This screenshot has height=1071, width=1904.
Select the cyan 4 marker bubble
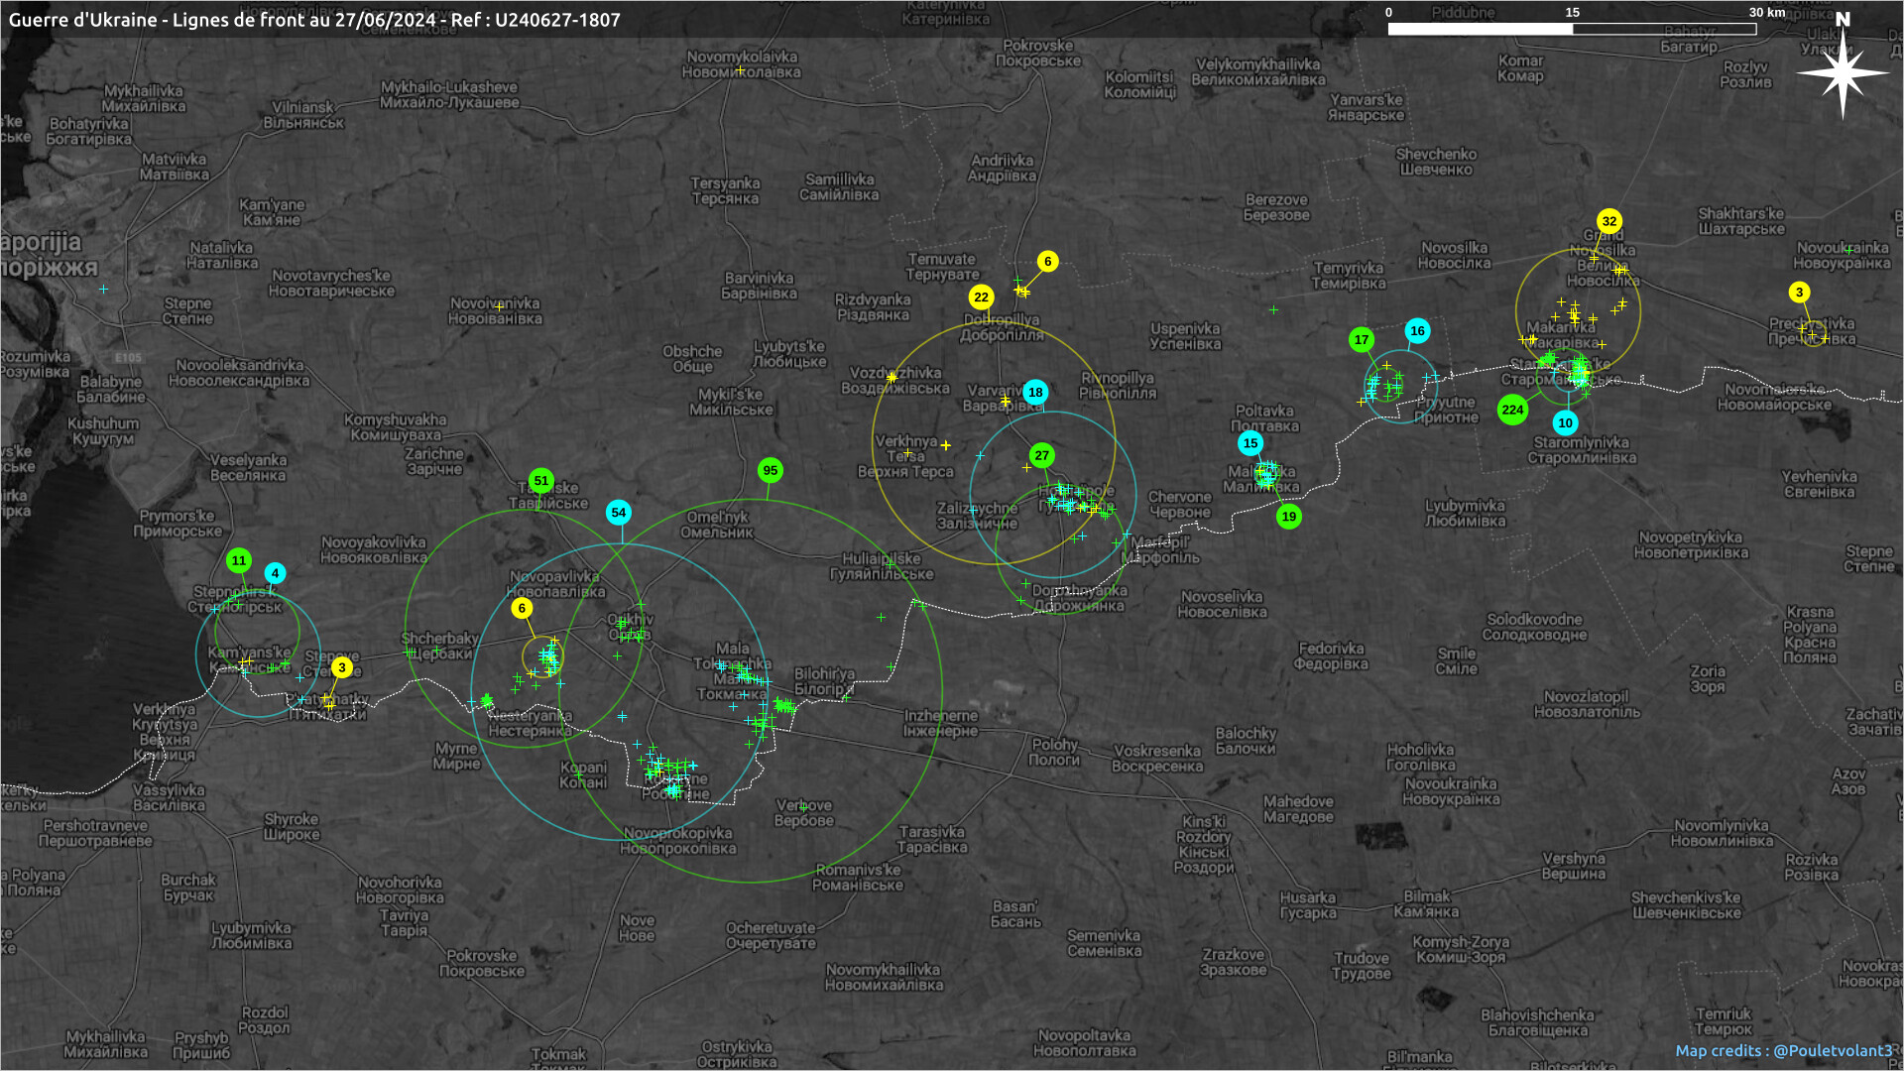276,574
